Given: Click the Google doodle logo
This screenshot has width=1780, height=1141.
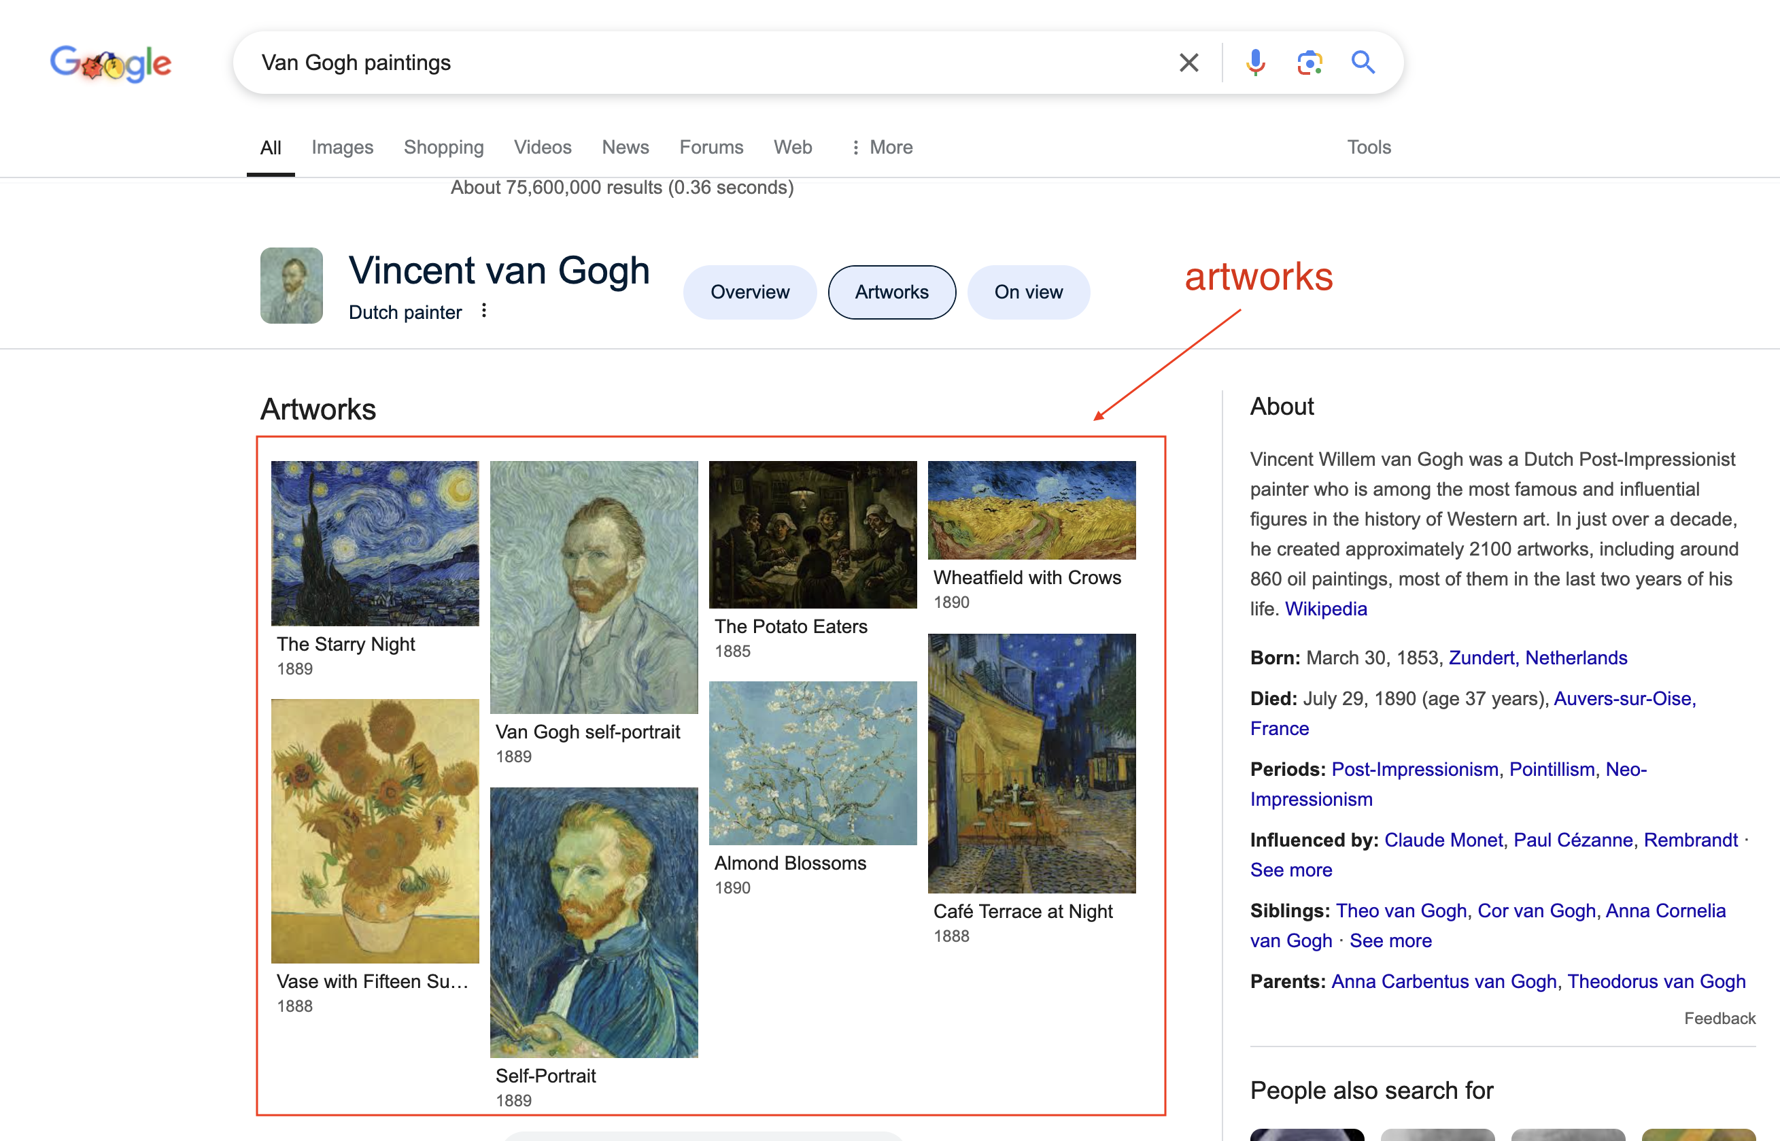Looking at the screenshot, I should coord(110,63).
